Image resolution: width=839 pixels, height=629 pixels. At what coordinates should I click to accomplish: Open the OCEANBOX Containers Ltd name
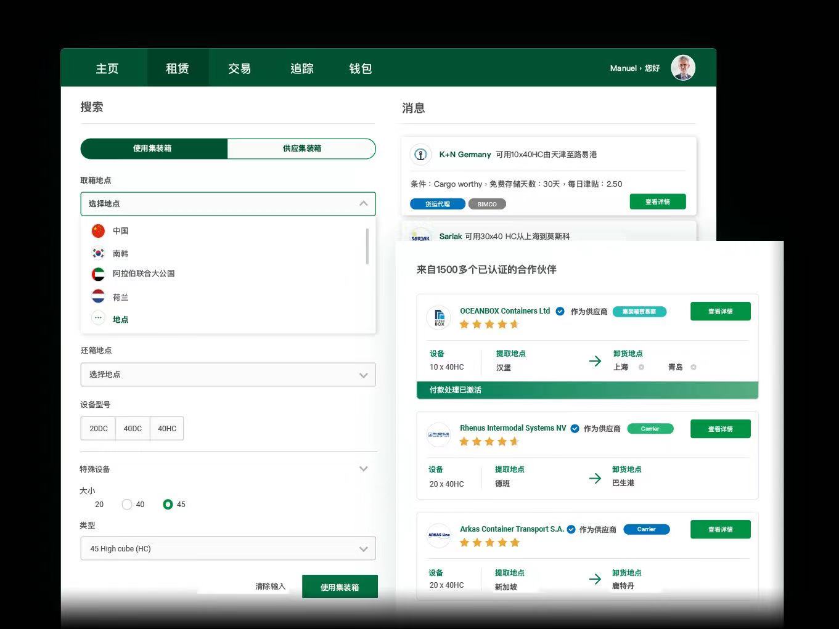tap(505, 311)
